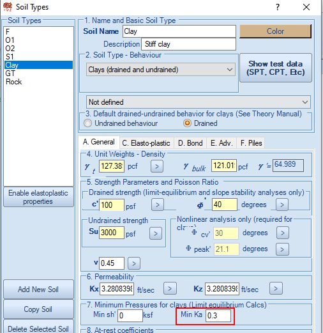
Task: Click the arrow button beside peak' 21.1 degrees
Action: click(282, 249)
